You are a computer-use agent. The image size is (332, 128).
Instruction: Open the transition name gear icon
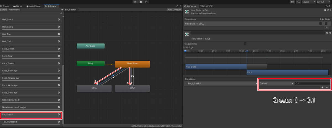[330, 33]
